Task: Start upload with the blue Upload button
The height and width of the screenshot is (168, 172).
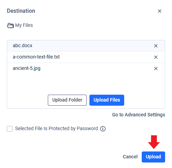Action: click(153, 157)
